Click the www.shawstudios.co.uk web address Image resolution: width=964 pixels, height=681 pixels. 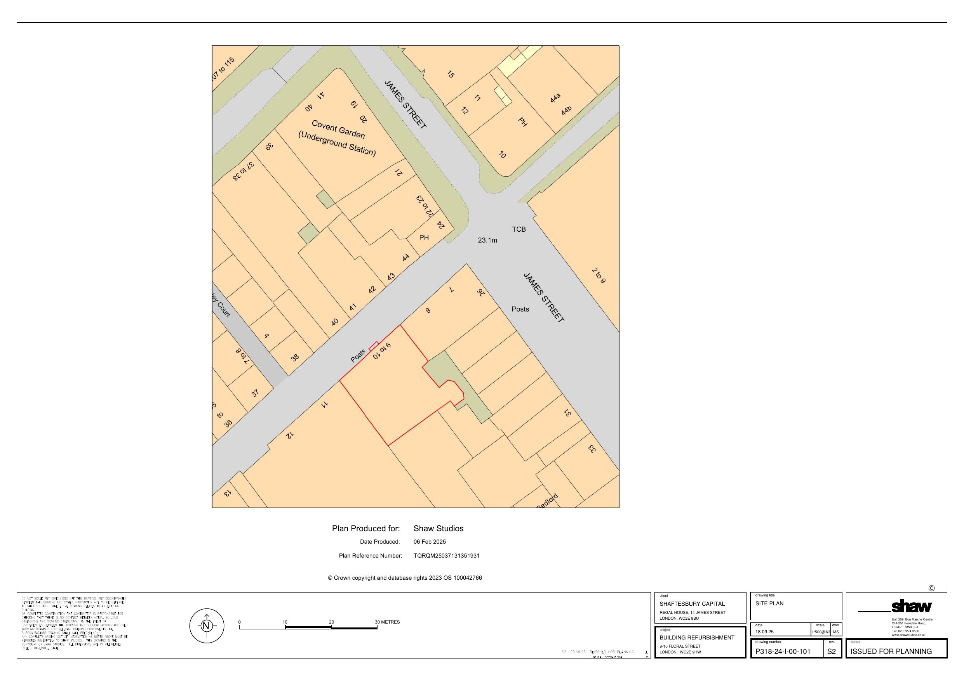(x=908, y=635)
